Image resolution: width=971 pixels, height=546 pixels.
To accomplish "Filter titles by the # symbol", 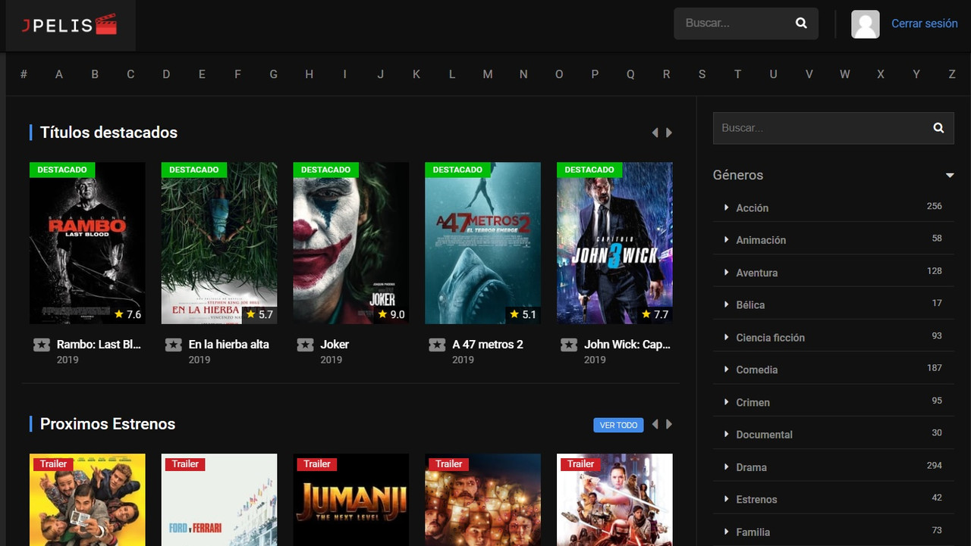I will [x=24, y=74].
